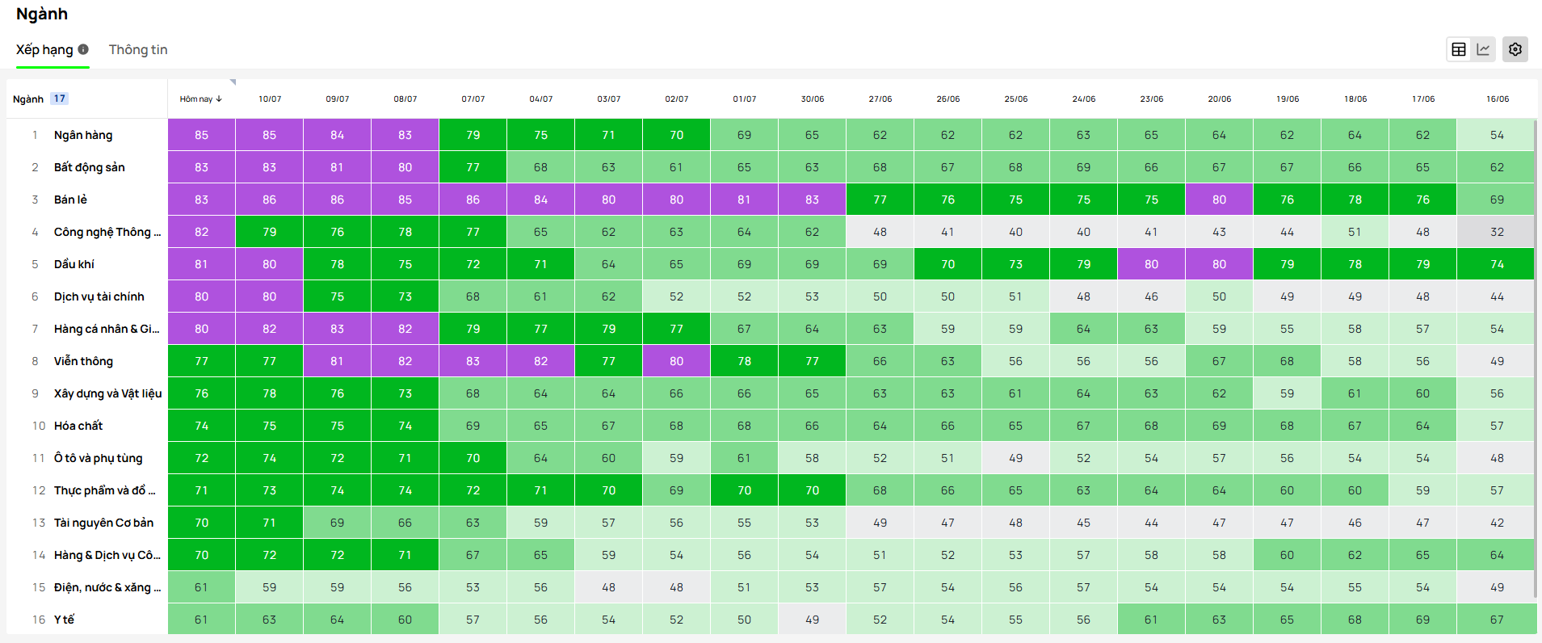This screenshot has width=1542, height=643.
Task: Click the info icon beside Xếp hạng
Action: 83,49
